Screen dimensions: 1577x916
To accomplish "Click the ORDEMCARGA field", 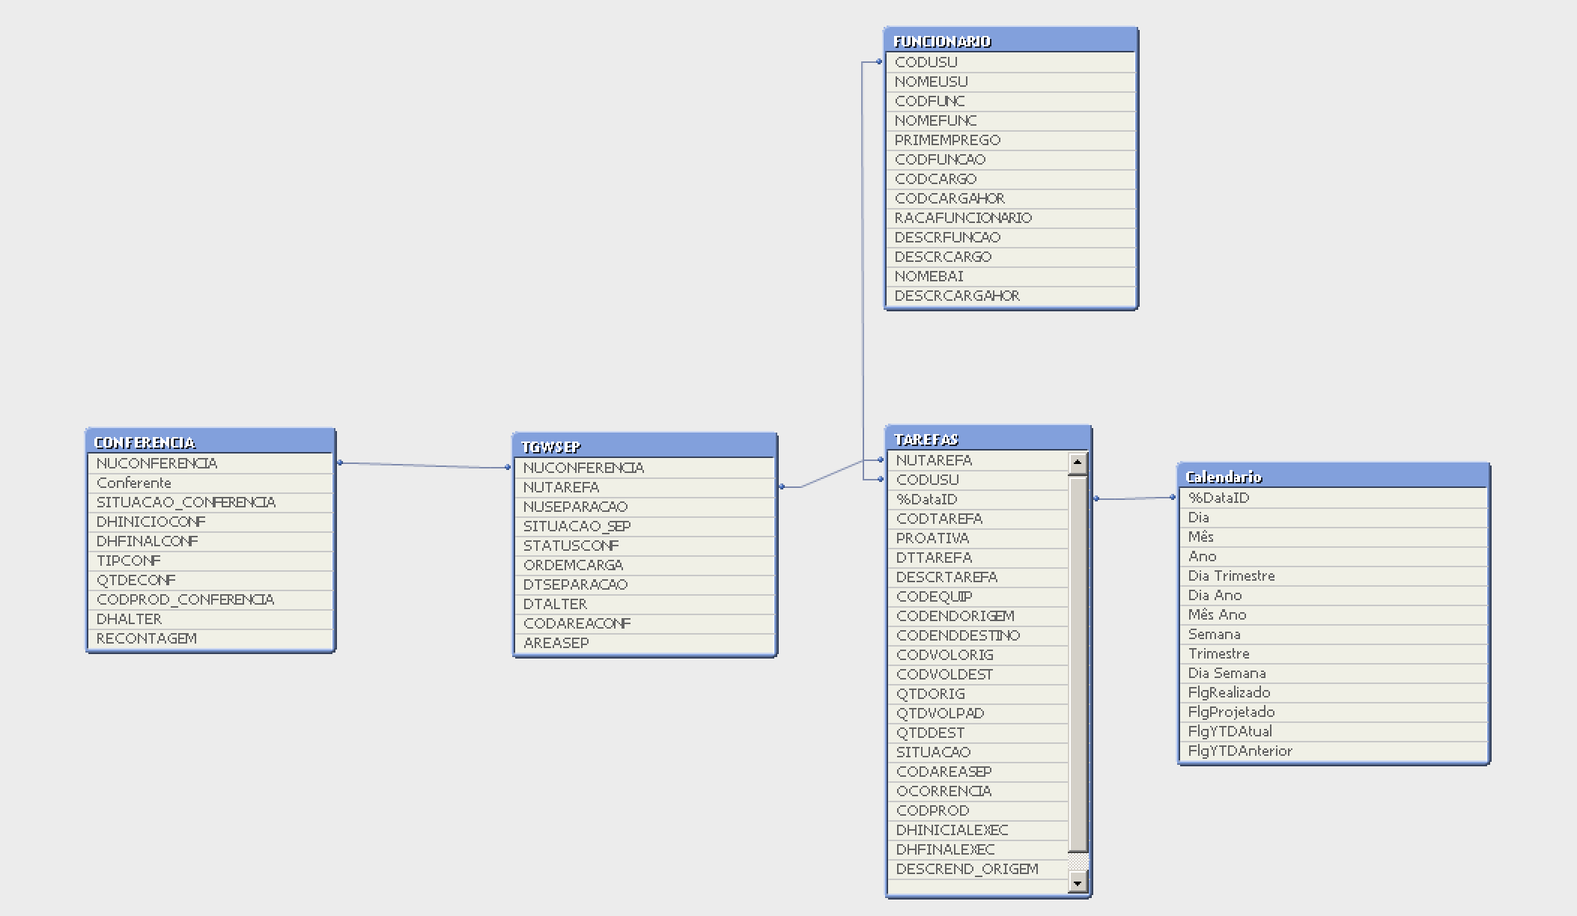I will [573, 565].
